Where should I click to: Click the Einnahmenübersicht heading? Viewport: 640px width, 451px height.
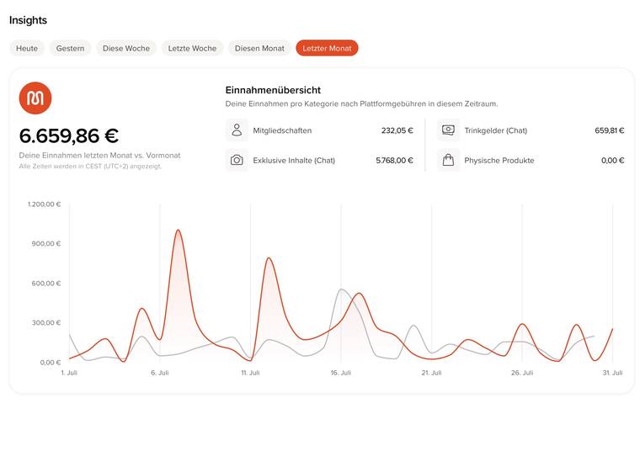273,90
